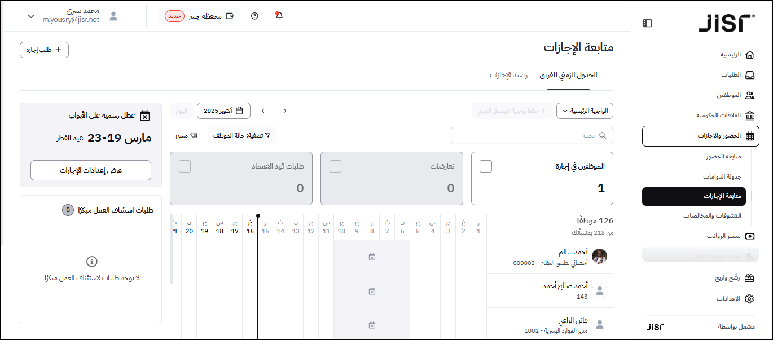Click the Jisr wallet icon
773x340 pixels.
pyautogui.click(x=230, y=16)
